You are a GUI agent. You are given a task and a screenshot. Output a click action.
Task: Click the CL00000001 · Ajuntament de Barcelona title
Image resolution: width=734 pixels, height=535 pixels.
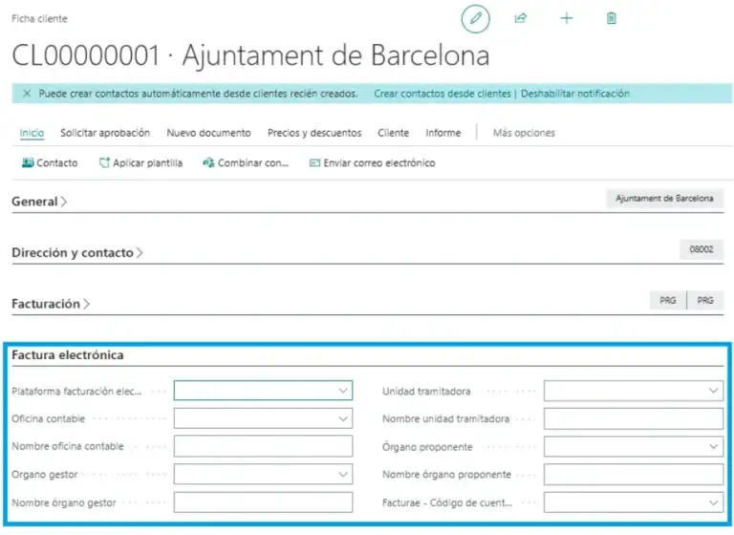[250, 55]
